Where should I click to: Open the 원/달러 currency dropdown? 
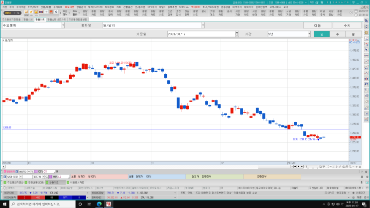(203, 25)
